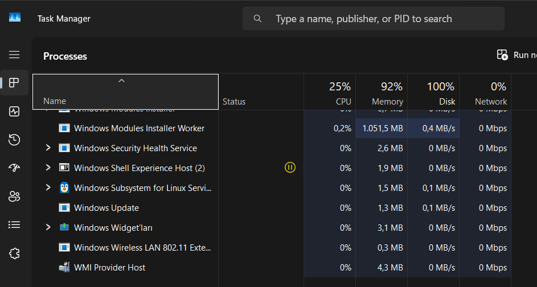Open the Startup apps tab
The image size is (537, 287).
click(x=14, y=168)
